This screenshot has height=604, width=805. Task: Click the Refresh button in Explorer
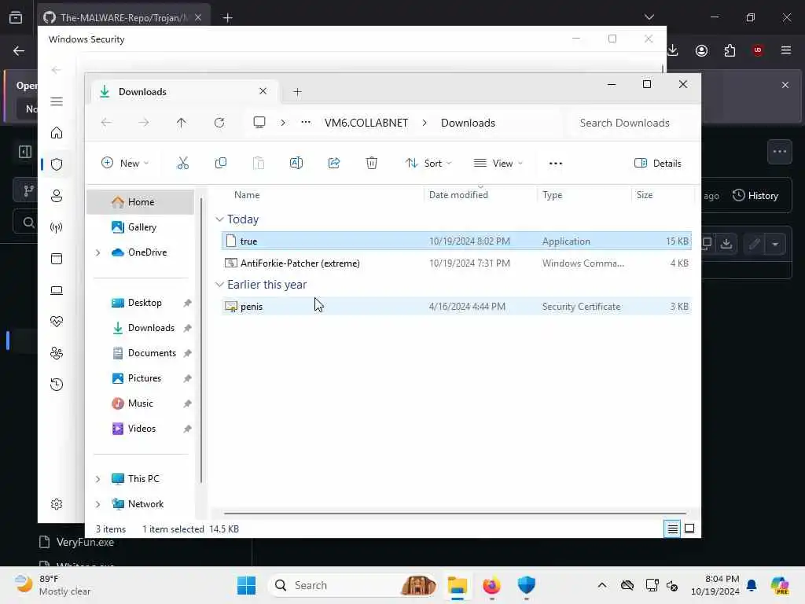(x=219, y=123)
